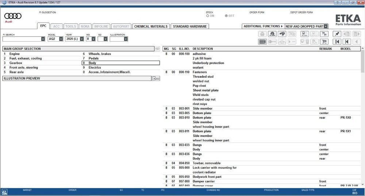The image size is (365, 196).
Task: Open the AUTOPART tab
Action: pos(121,27)
